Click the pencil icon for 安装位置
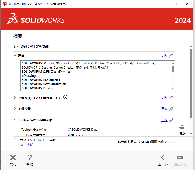This screenshot has height=170, width=195. 171,109
